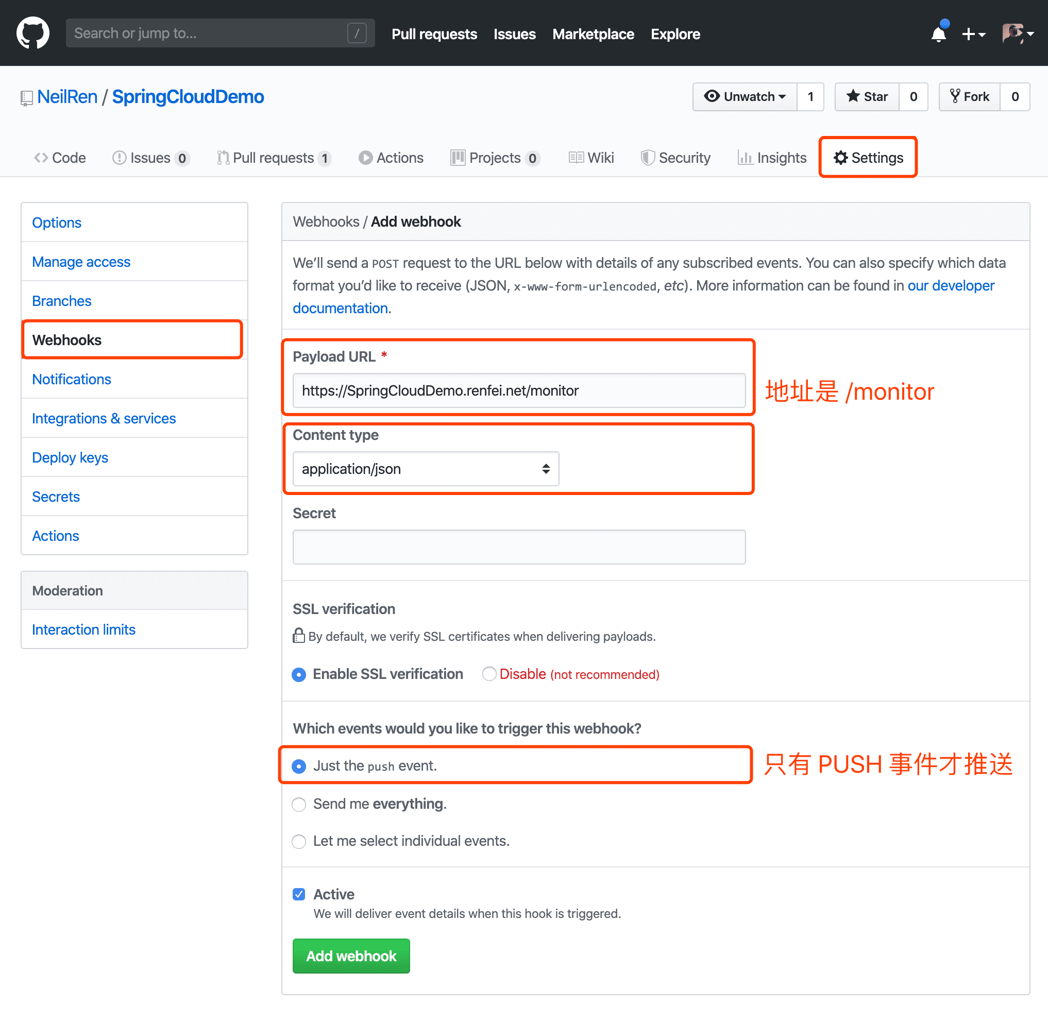Open Secrets settings
The image size is (1048, 1022).
(134, 497)
